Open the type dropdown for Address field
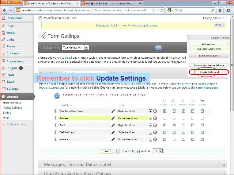This screenshot has width=234, height=175. coord(150,118)
